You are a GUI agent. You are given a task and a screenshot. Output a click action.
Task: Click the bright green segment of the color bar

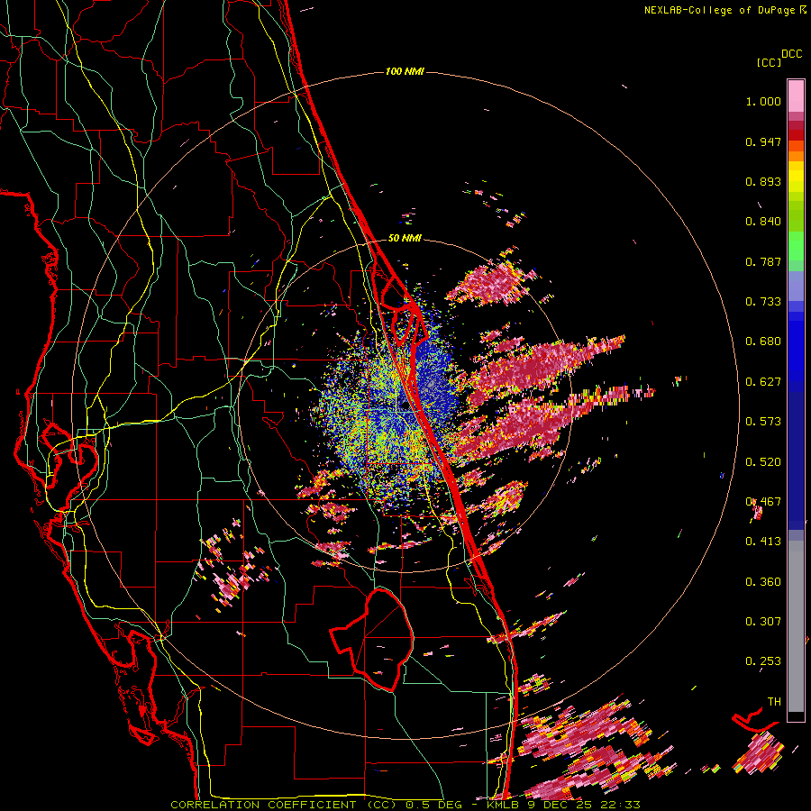(796, 246)
